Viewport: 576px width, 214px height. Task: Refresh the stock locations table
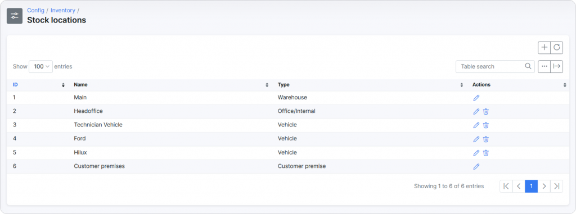click(556, 47)
